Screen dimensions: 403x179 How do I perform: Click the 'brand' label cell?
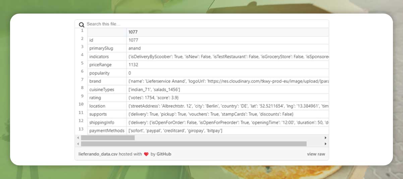107,81
